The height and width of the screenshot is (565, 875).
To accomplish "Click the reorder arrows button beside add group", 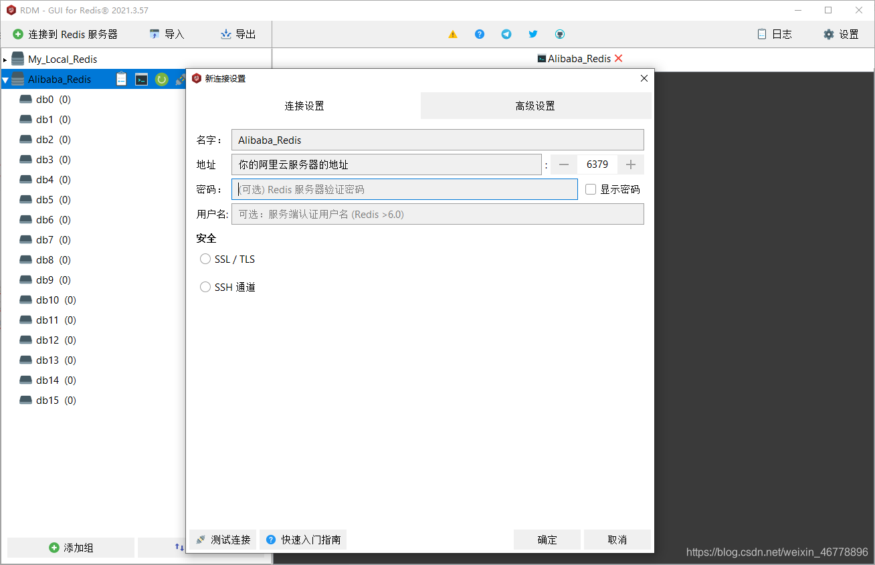I will pos(179,547).
